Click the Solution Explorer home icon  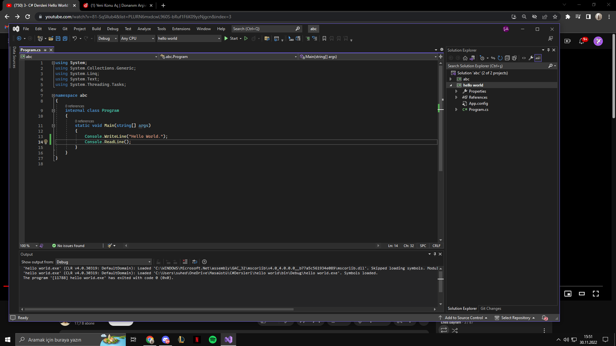[x=465, y=58]
